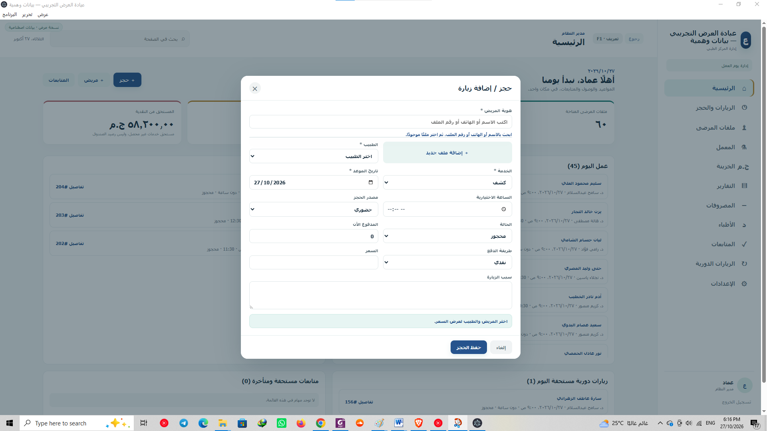767x431 pixels.
Task: Open the الخزينة treasury sidebar item
Action: [x=709, y=166]
